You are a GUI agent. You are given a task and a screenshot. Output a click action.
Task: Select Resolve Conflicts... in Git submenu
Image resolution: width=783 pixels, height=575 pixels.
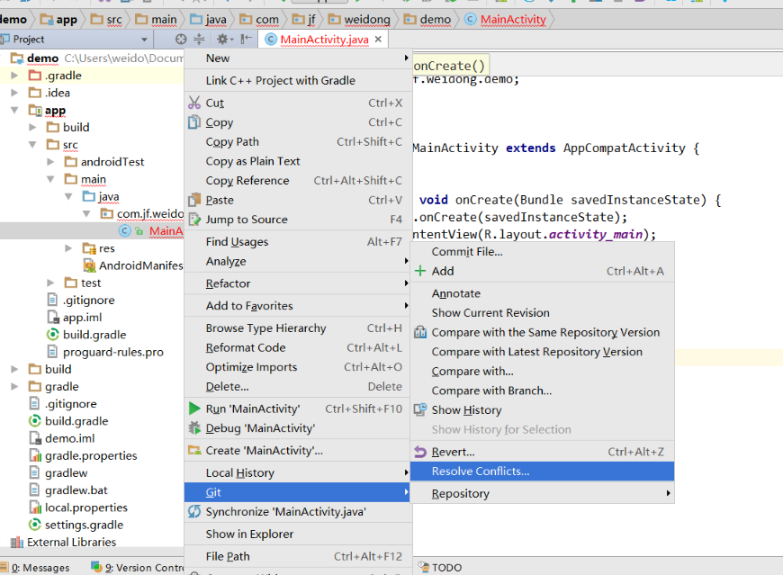tap(543, 472)
